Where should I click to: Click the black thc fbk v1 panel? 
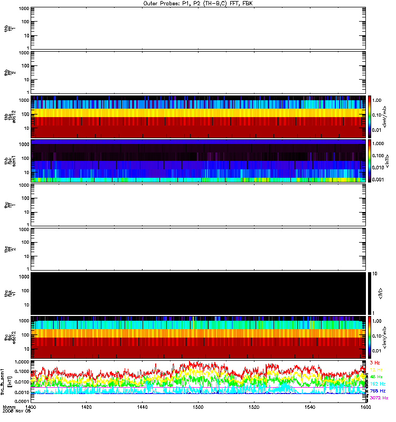[x=198, y=293]
